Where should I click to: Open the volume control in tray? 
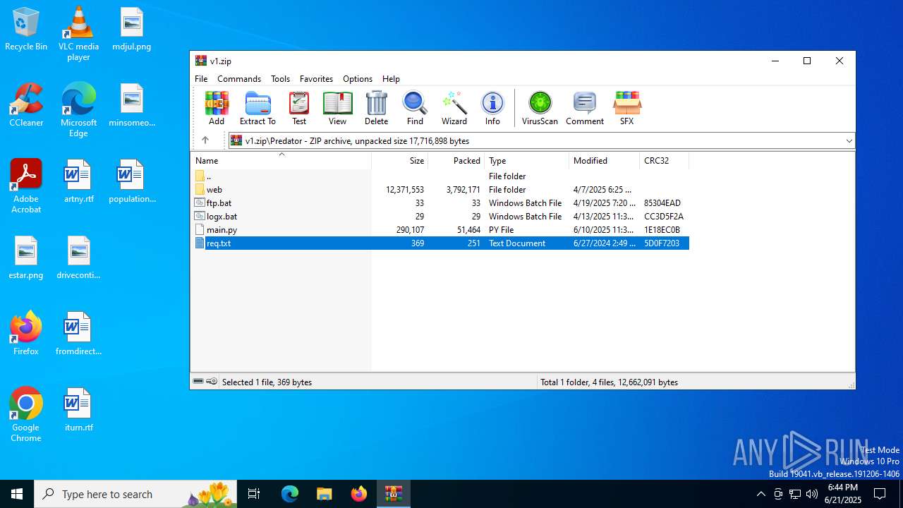pos(812,494)
